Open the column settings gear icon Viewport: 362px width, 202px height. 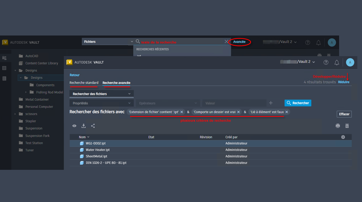pos(343,137)
